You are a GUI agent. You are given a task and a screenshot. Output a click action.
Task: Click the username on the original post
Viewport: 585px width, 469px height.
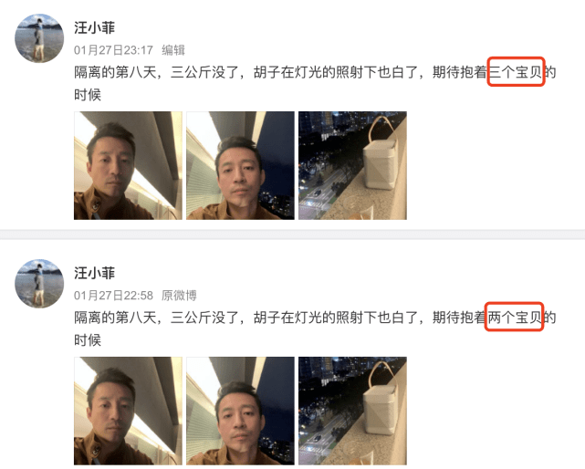[94, 273]
